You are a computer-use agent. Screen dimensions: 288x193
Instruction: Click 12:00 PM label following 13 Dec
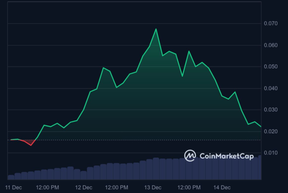click(189, 187)
